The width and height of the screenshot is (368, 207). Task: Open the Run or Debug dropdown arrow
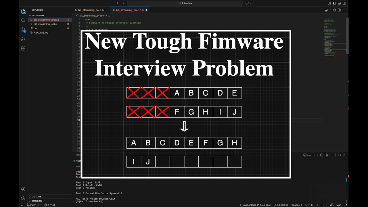[330, 10]
